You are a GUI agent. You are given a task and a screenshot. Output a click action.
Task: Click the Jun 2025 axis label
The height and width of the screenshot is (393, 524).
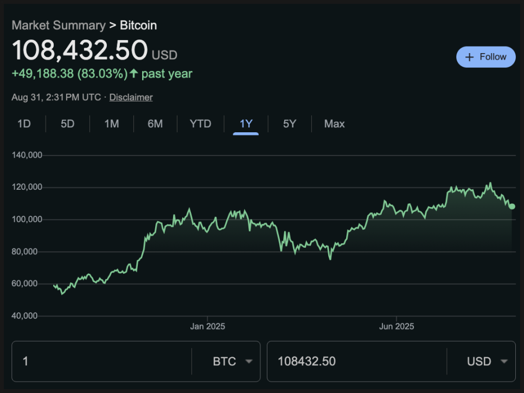click(397, 326)
